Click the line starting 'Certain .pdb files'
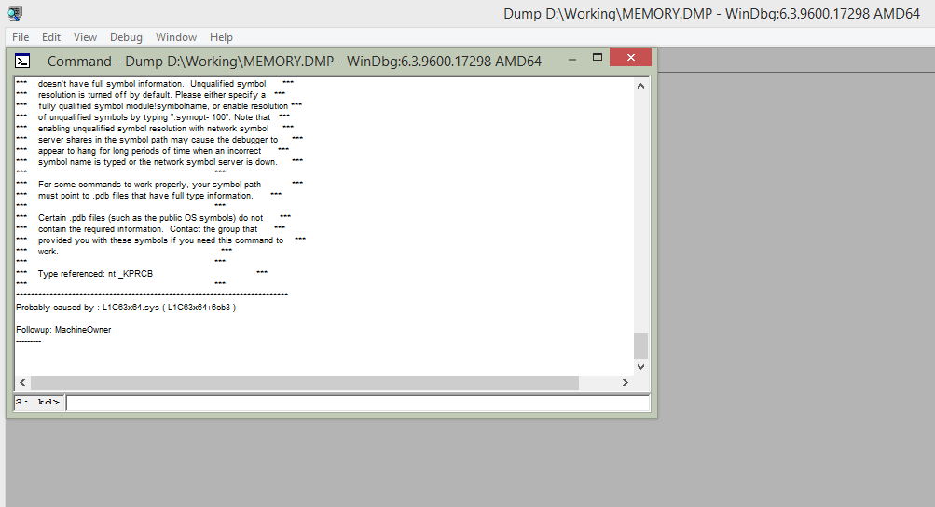This screenshot has height=507, width=935. pyautogui.click(x=150, y=218)
